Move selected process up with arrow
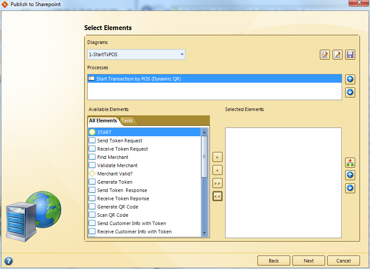This screenshot has width=370, height=269. coord(350,79)
